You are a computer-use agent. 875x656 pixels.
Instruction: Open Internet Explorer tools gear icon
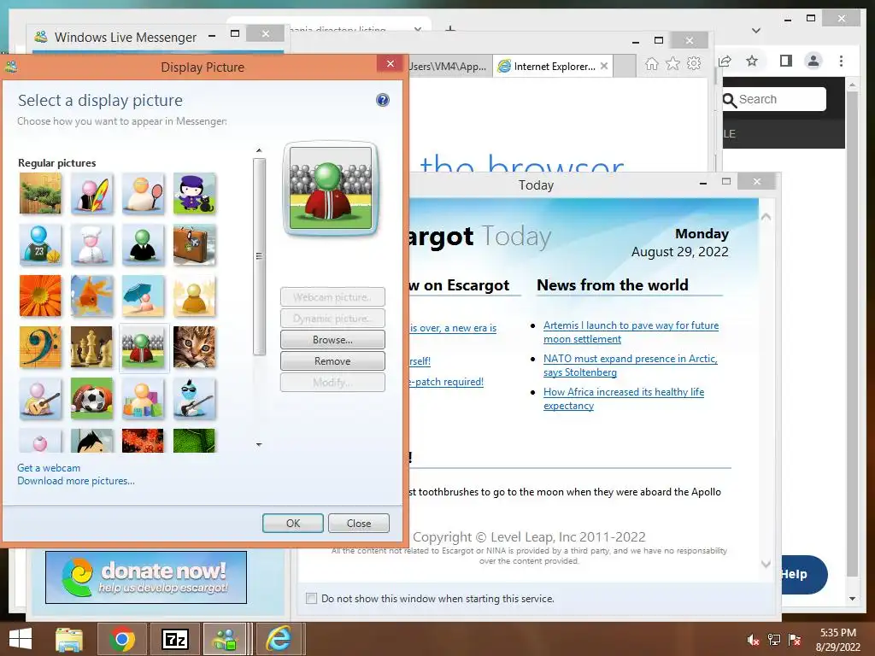click(694, 63)
